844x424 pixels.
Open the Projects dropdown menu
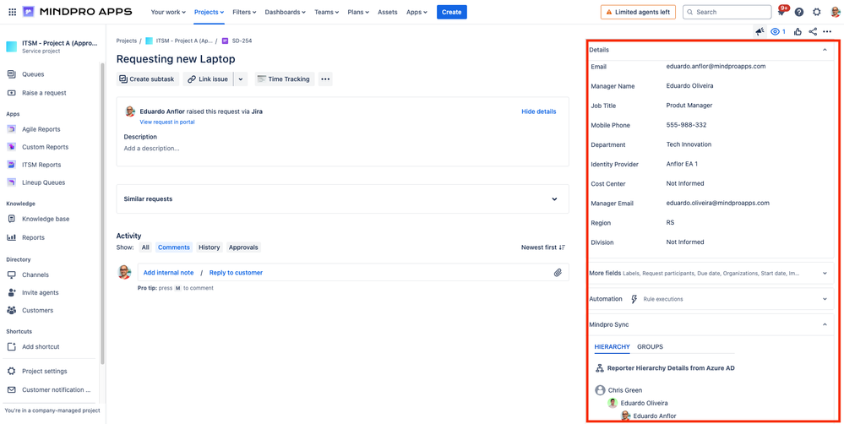tap(209, 12)
